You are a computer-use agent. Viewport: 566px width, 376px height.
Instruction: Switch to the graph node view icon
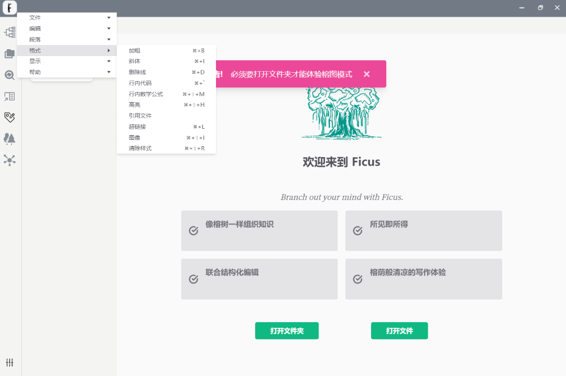click(9, 160)
